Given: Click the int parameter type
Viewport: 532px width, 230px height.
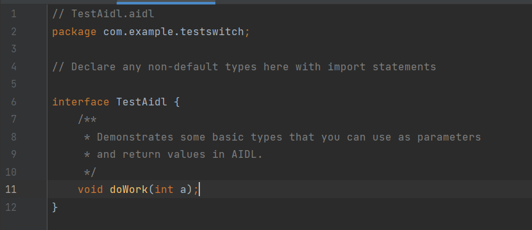Looking at the screenshot, I should tap(164, 189).
